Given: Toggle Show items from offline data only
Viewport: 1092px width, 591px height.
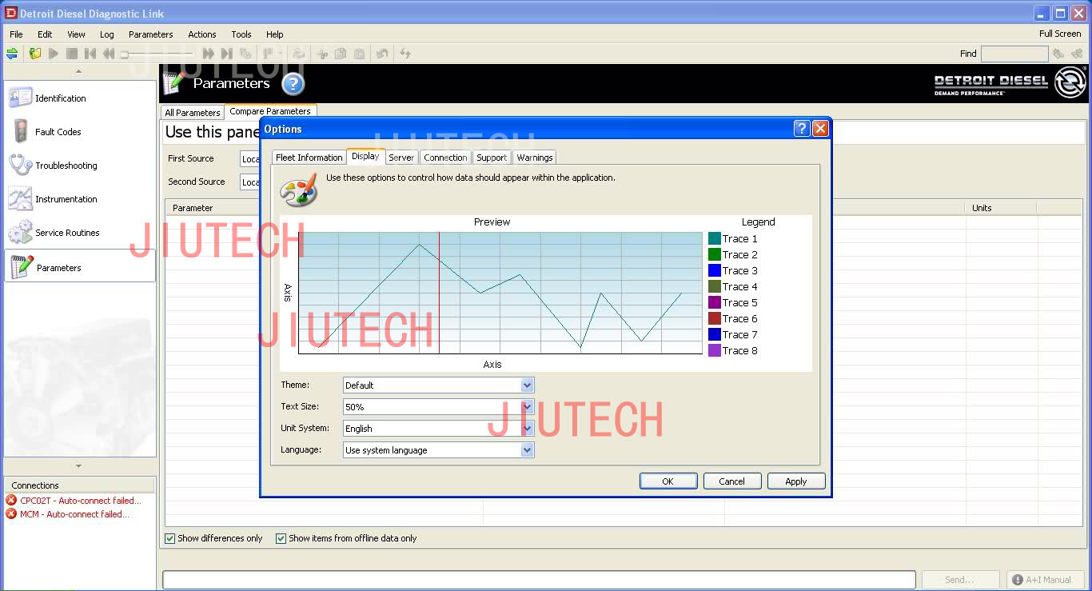Looking at the screenshot, I should pyautogui.click(x=281, y=538).
